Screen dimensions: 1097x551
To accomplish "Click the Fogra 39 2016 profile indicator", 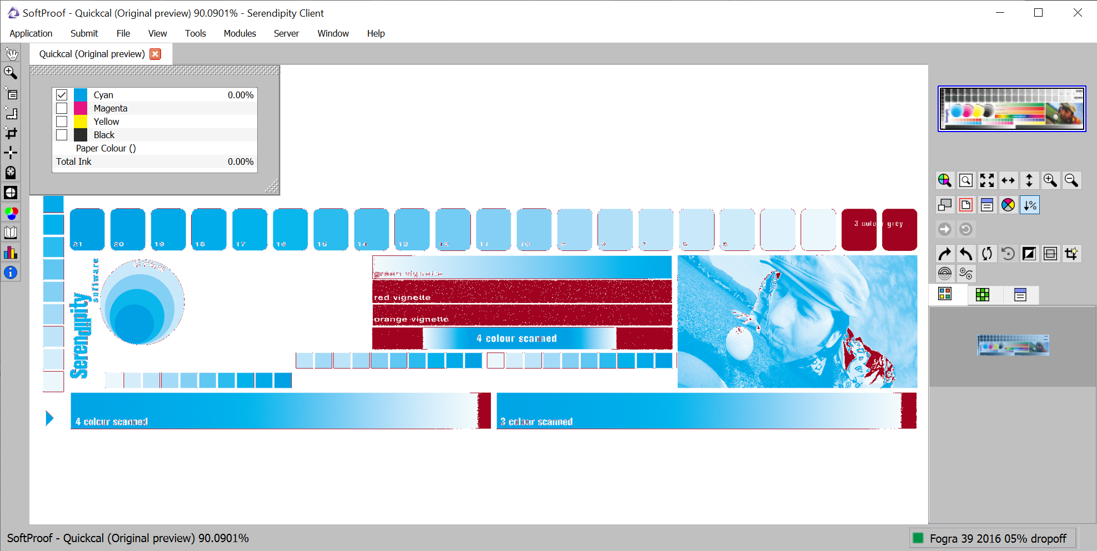I will 993,538.
